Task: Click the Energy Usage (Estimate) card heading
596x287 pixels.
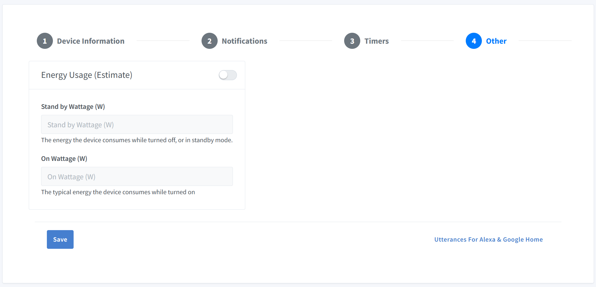Action: tap(87, 75)
